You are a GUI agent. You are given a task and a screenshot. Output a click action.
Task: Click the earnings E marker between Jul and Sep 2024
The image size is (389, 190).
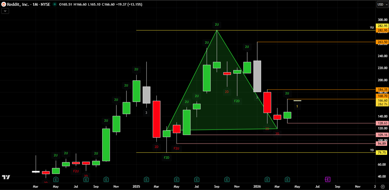[x=86, y=179]
